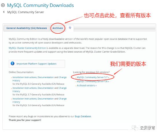This screenshot has width=160, height=135.
Task: Click 'for the MySQL 8.0 Generally Available (GA) Release' text
Action: click(38, 84)
